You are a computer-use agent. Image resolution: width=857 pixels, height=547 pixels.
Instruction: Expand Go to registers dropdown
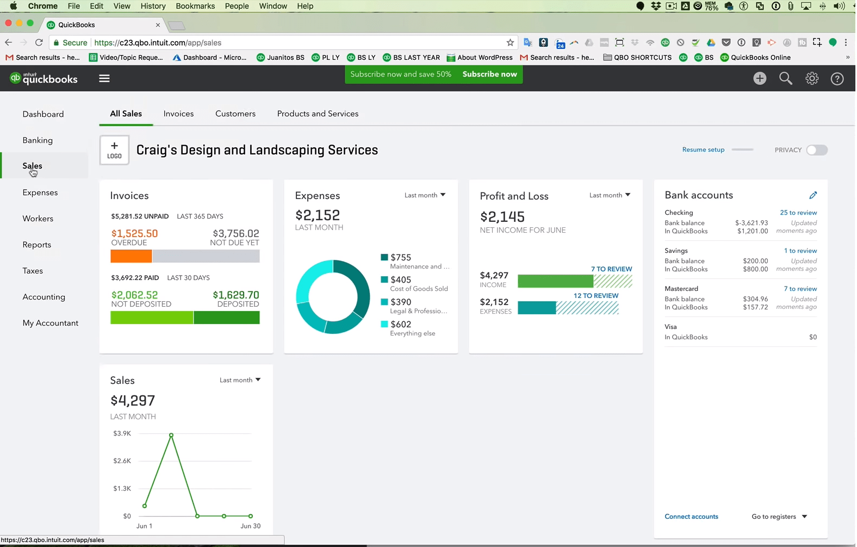pos(779,517)
